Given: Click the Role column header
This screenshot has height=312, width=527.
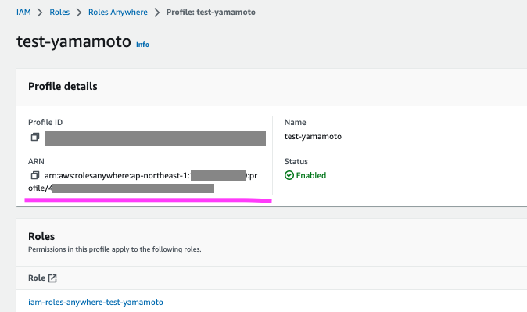Looking at the screenshot, I should [37, 278].
